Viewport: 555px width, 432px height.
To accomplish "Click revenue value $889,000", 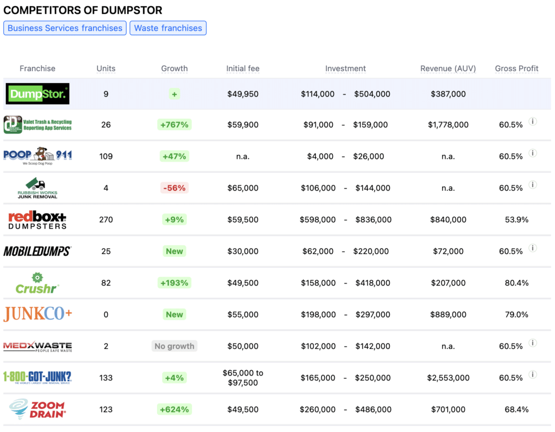I will (x=448, y=314).
